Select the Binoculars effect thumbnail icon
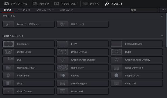167x98 pixels. tap(8, 44)
